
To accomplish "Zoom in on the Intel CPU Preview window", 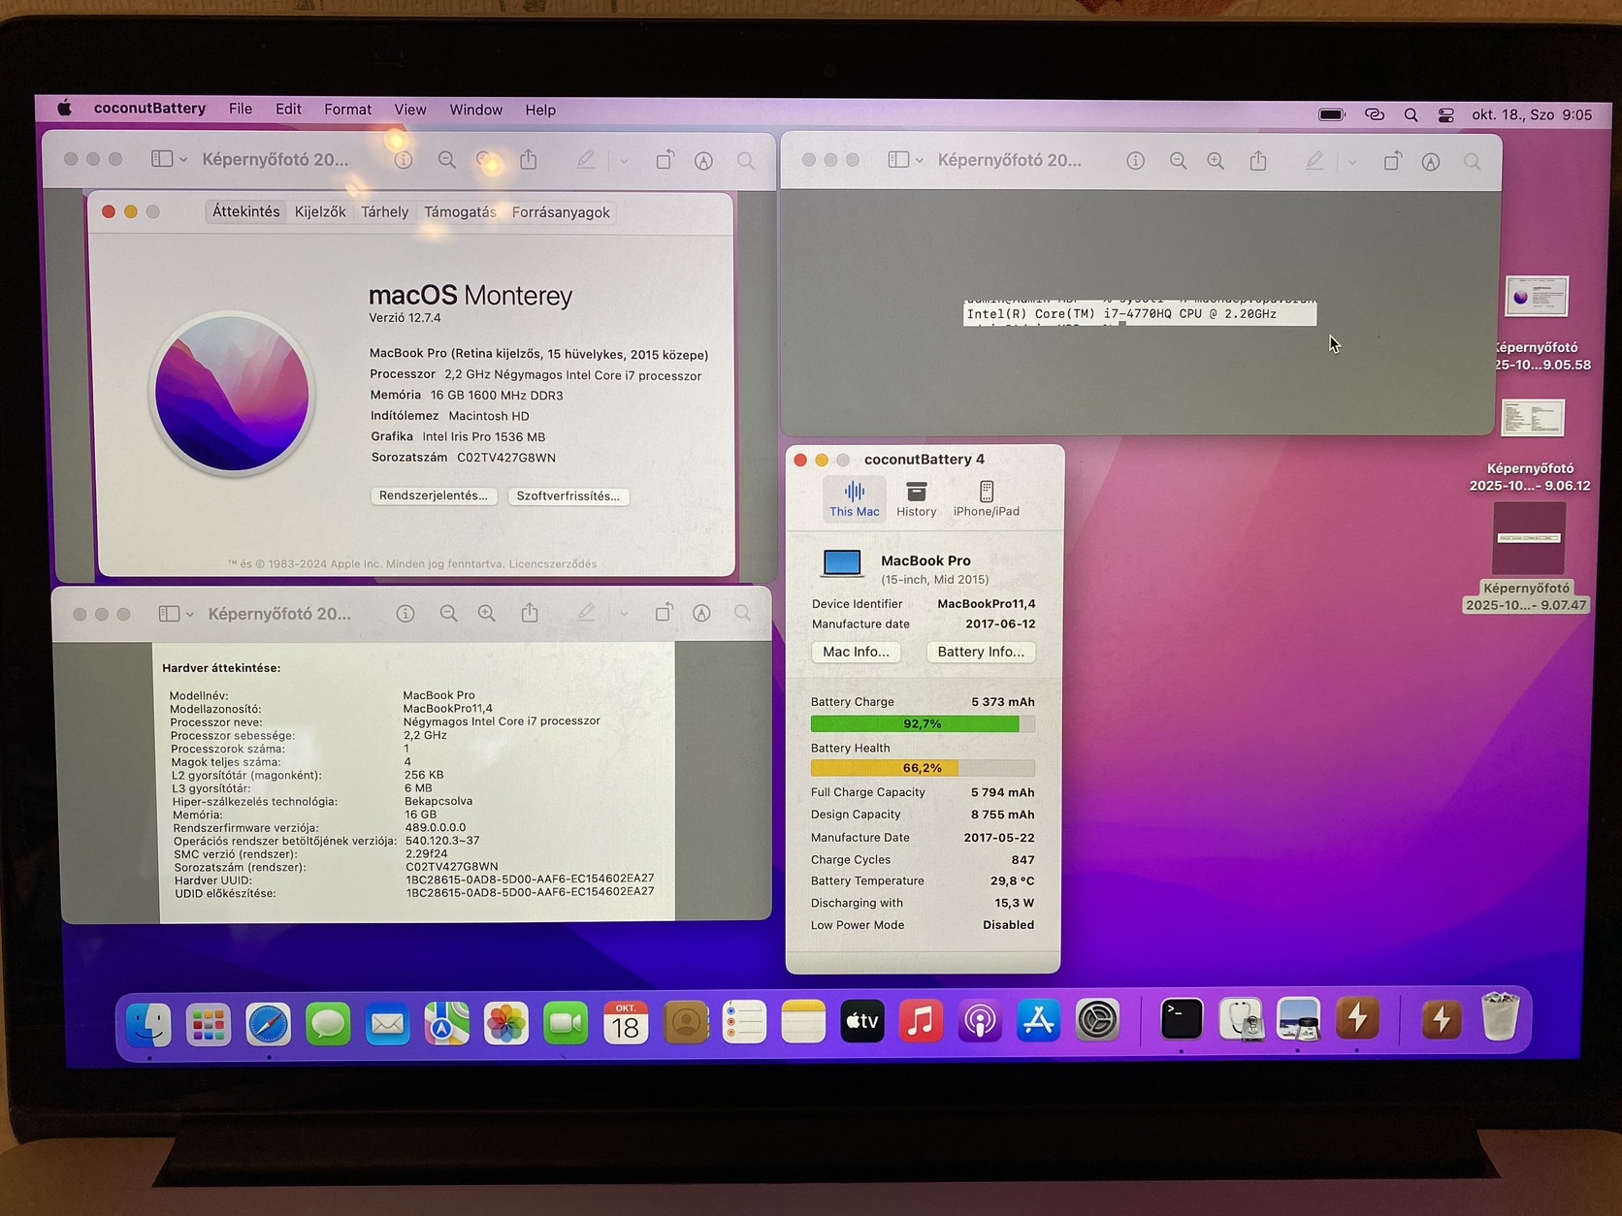I will (1216, 161).
